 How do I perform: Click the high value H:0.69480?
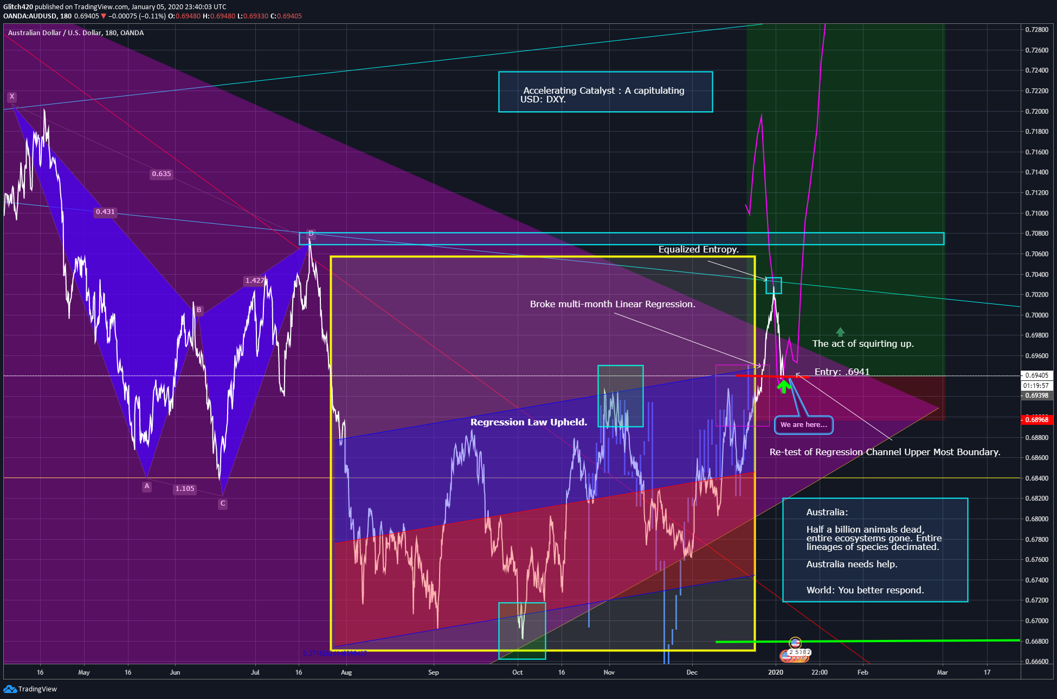219,16
